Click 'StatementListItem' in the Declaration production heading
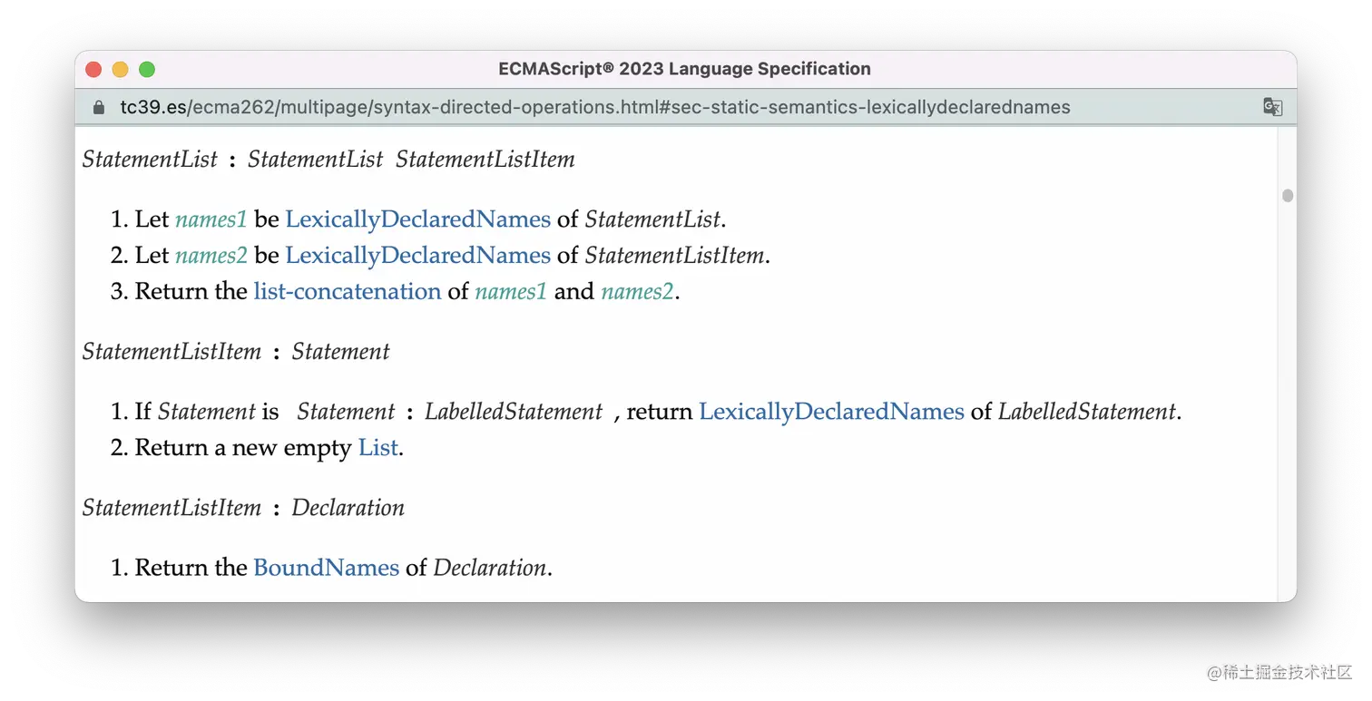 click(172, 508)
